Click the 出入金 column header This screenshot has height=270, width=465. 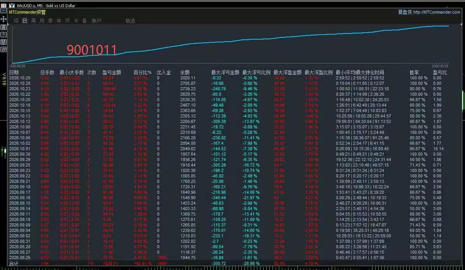[164, 72]
